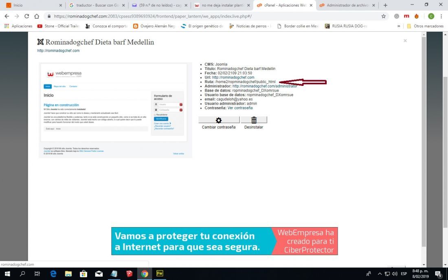Viewport: 448px width, 280px height.
Task: Click the browser forward arrow
Action: [17, 16]
